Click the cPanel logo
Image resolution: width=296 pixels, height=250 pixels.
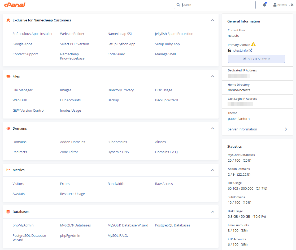15,5
